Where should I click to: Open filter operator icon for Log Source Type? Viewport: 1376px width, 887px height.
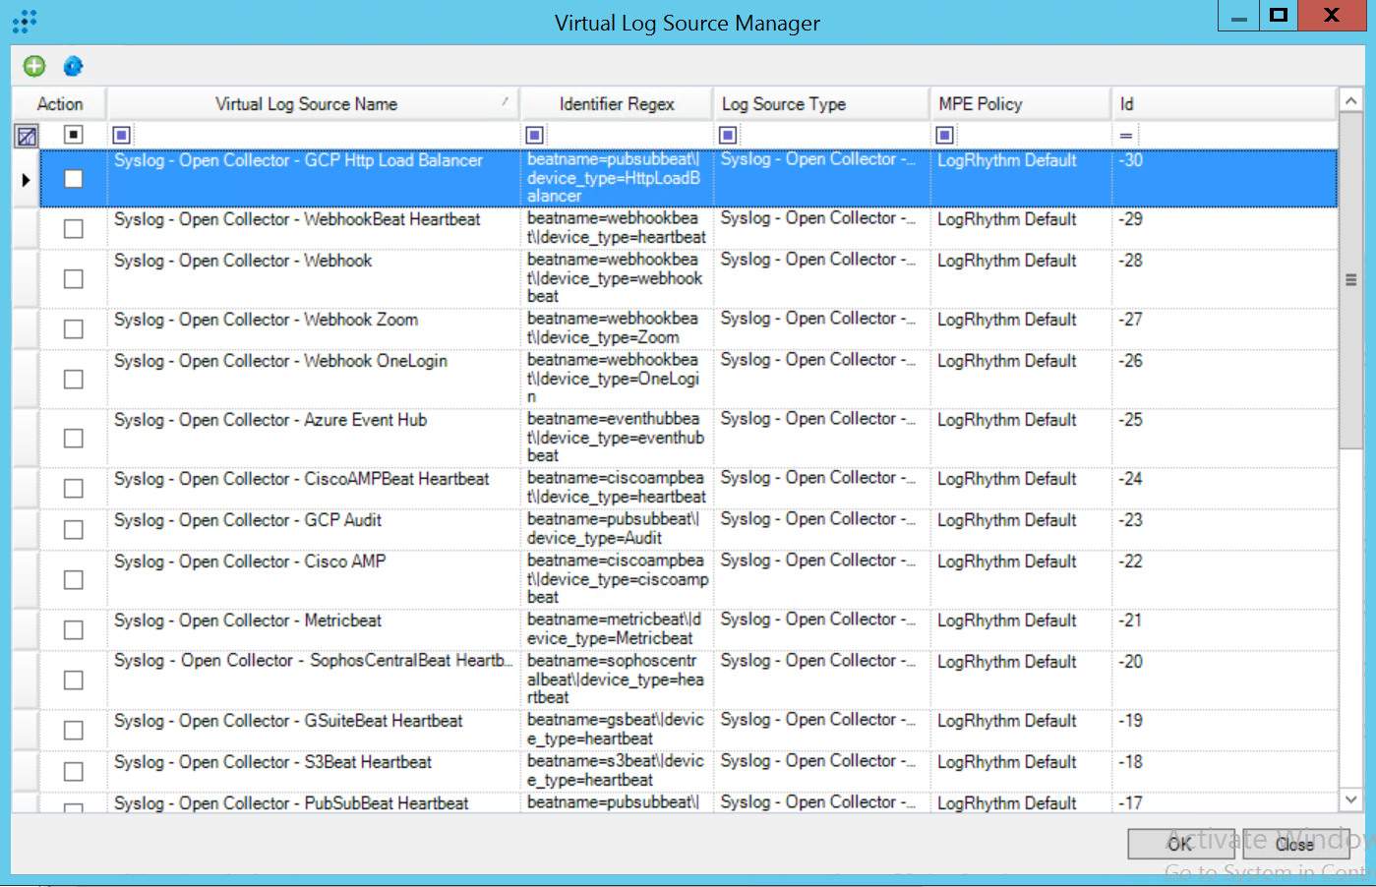[x=728, y=135]
